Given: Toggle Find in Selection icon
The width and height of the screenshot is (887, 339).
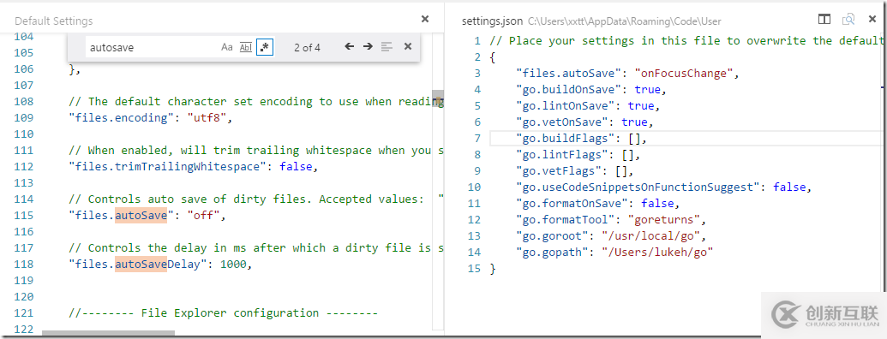Looking at the screenshot, I should tap(387, 47).
